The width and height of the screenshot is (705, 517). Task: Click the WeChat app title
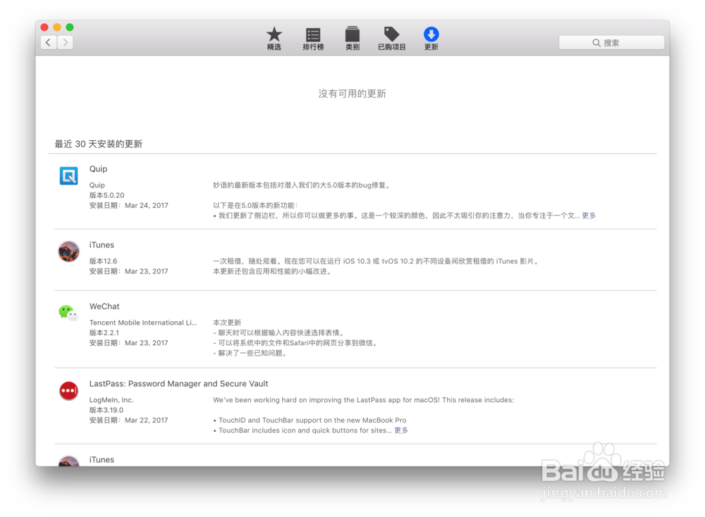click(104, 306)
